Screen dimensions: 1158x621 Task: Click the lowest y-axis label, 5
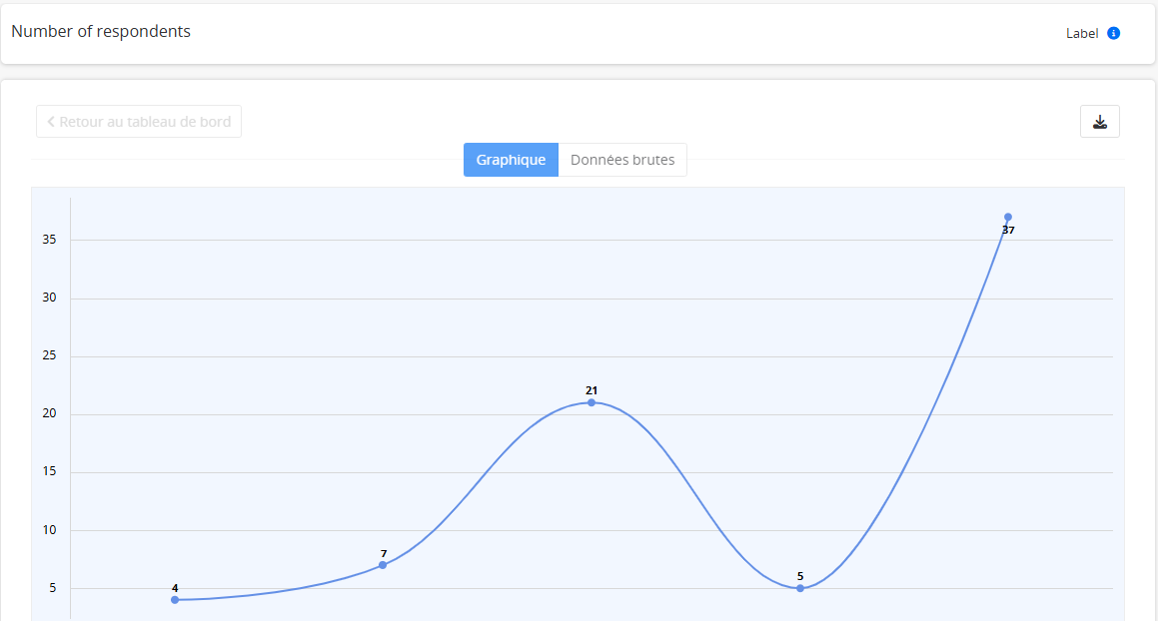pos(52,588)
